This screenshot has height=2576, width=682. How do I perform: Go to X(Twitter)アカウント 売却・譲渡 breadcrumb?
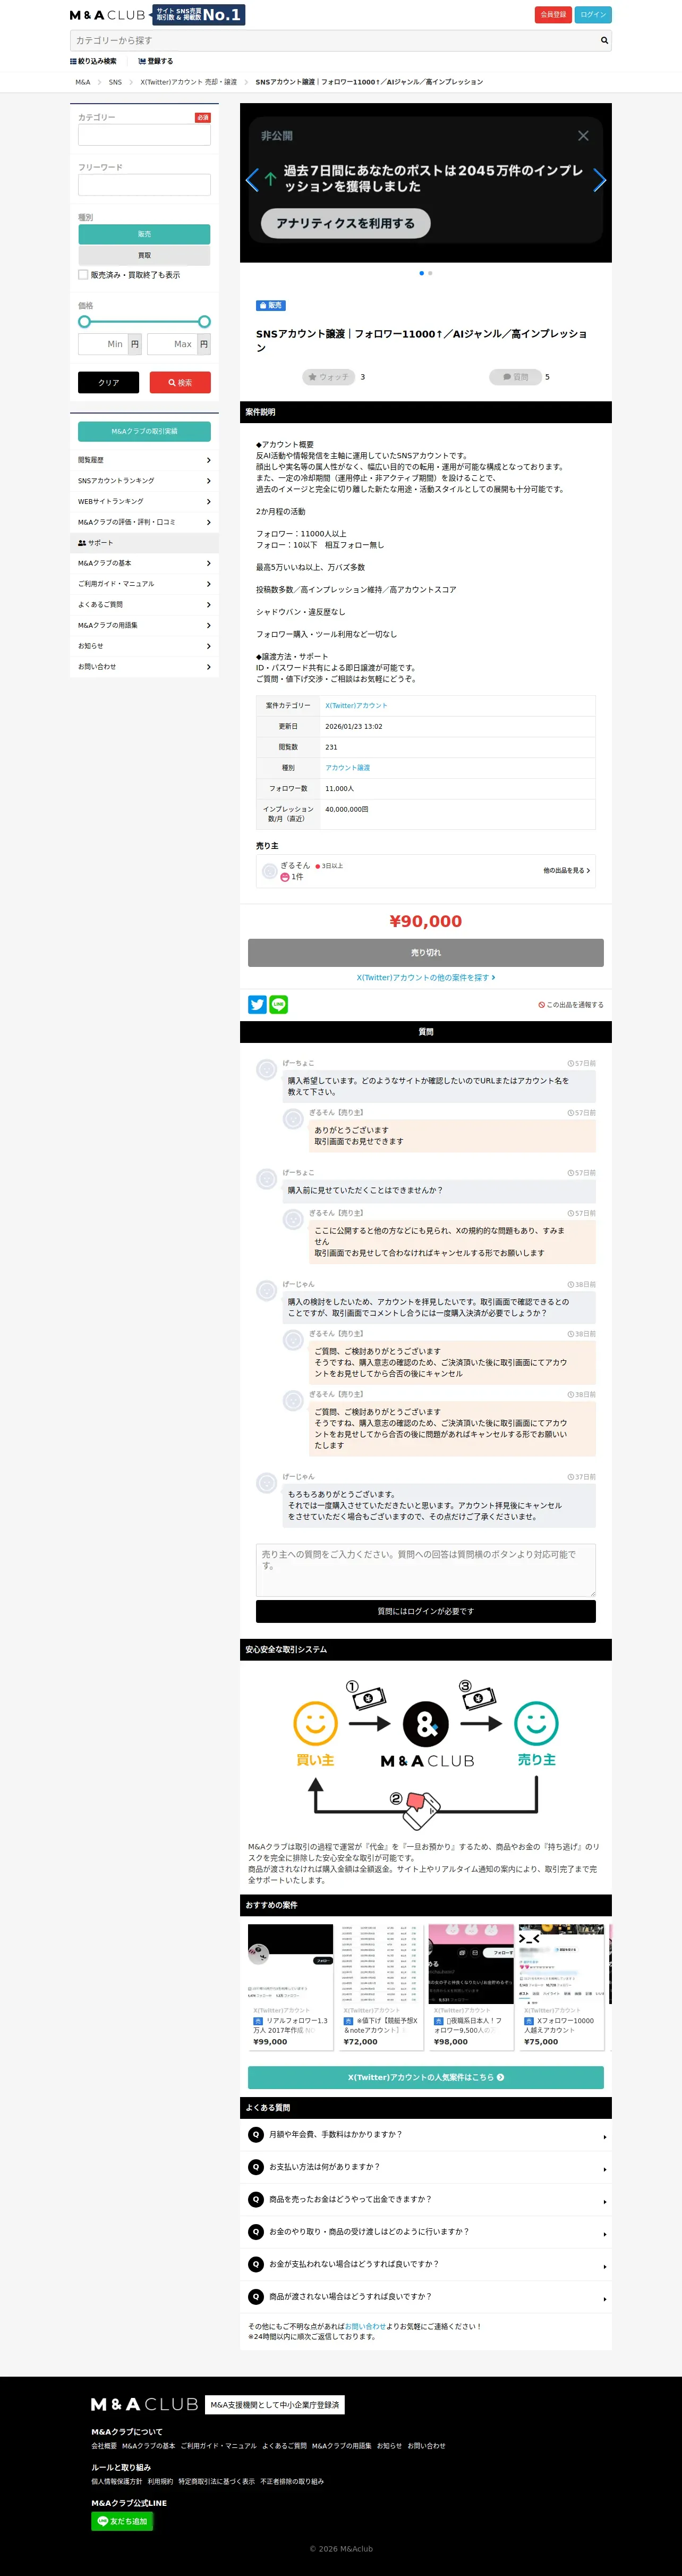tap(189, 82)
